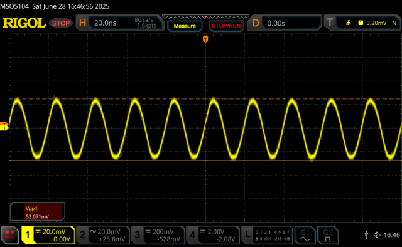The image size is (402, 247).
Task: Open the logic analyzer L digital channels panel
Action: [x=266, y=235]
